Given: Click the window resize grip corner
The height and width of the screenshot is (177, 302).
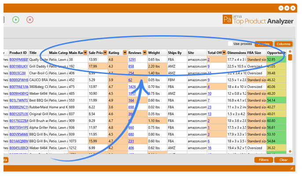Looking at the screenshot, I should (292, 168).
